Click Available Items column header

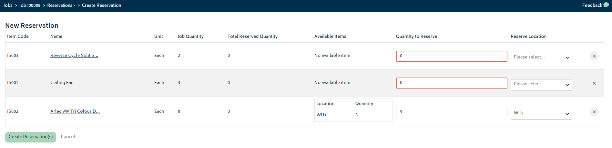click(330, 36)
